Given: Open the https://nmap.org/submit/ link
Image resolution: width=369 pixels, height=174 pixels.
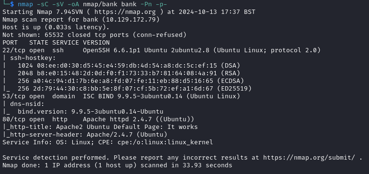Looking at the screenshot, I should [x=309, y=158].
